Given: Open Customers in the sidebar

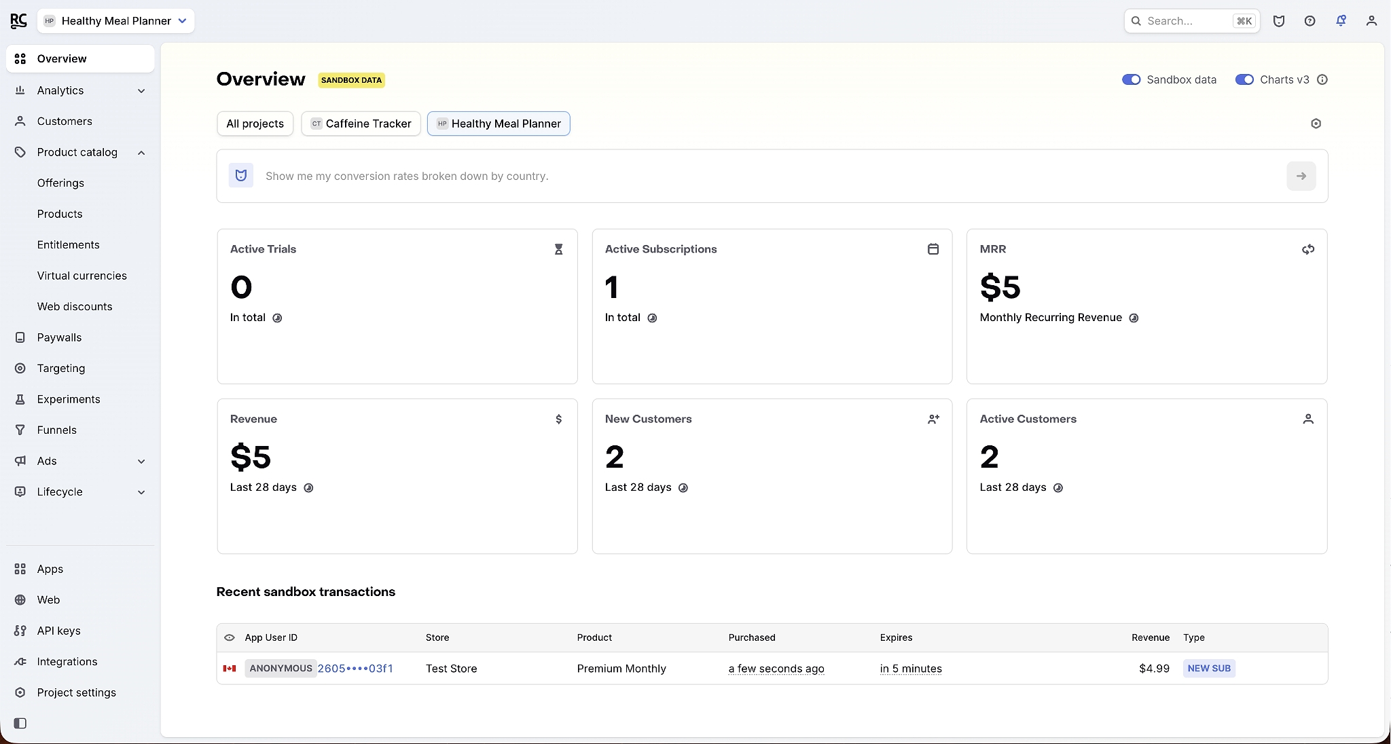Looking at the screenshot, I should [80, 121].
